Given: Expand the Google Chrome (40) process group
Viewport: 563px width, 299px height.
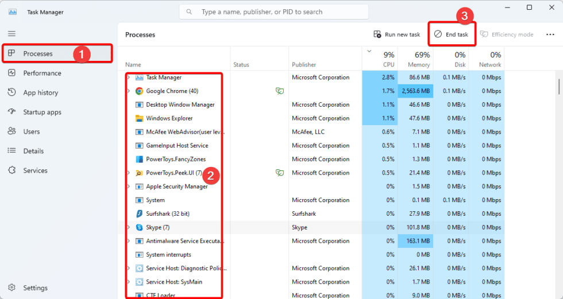Looking at the screenshot, I should pyautogui.click(x=129, y=91).
